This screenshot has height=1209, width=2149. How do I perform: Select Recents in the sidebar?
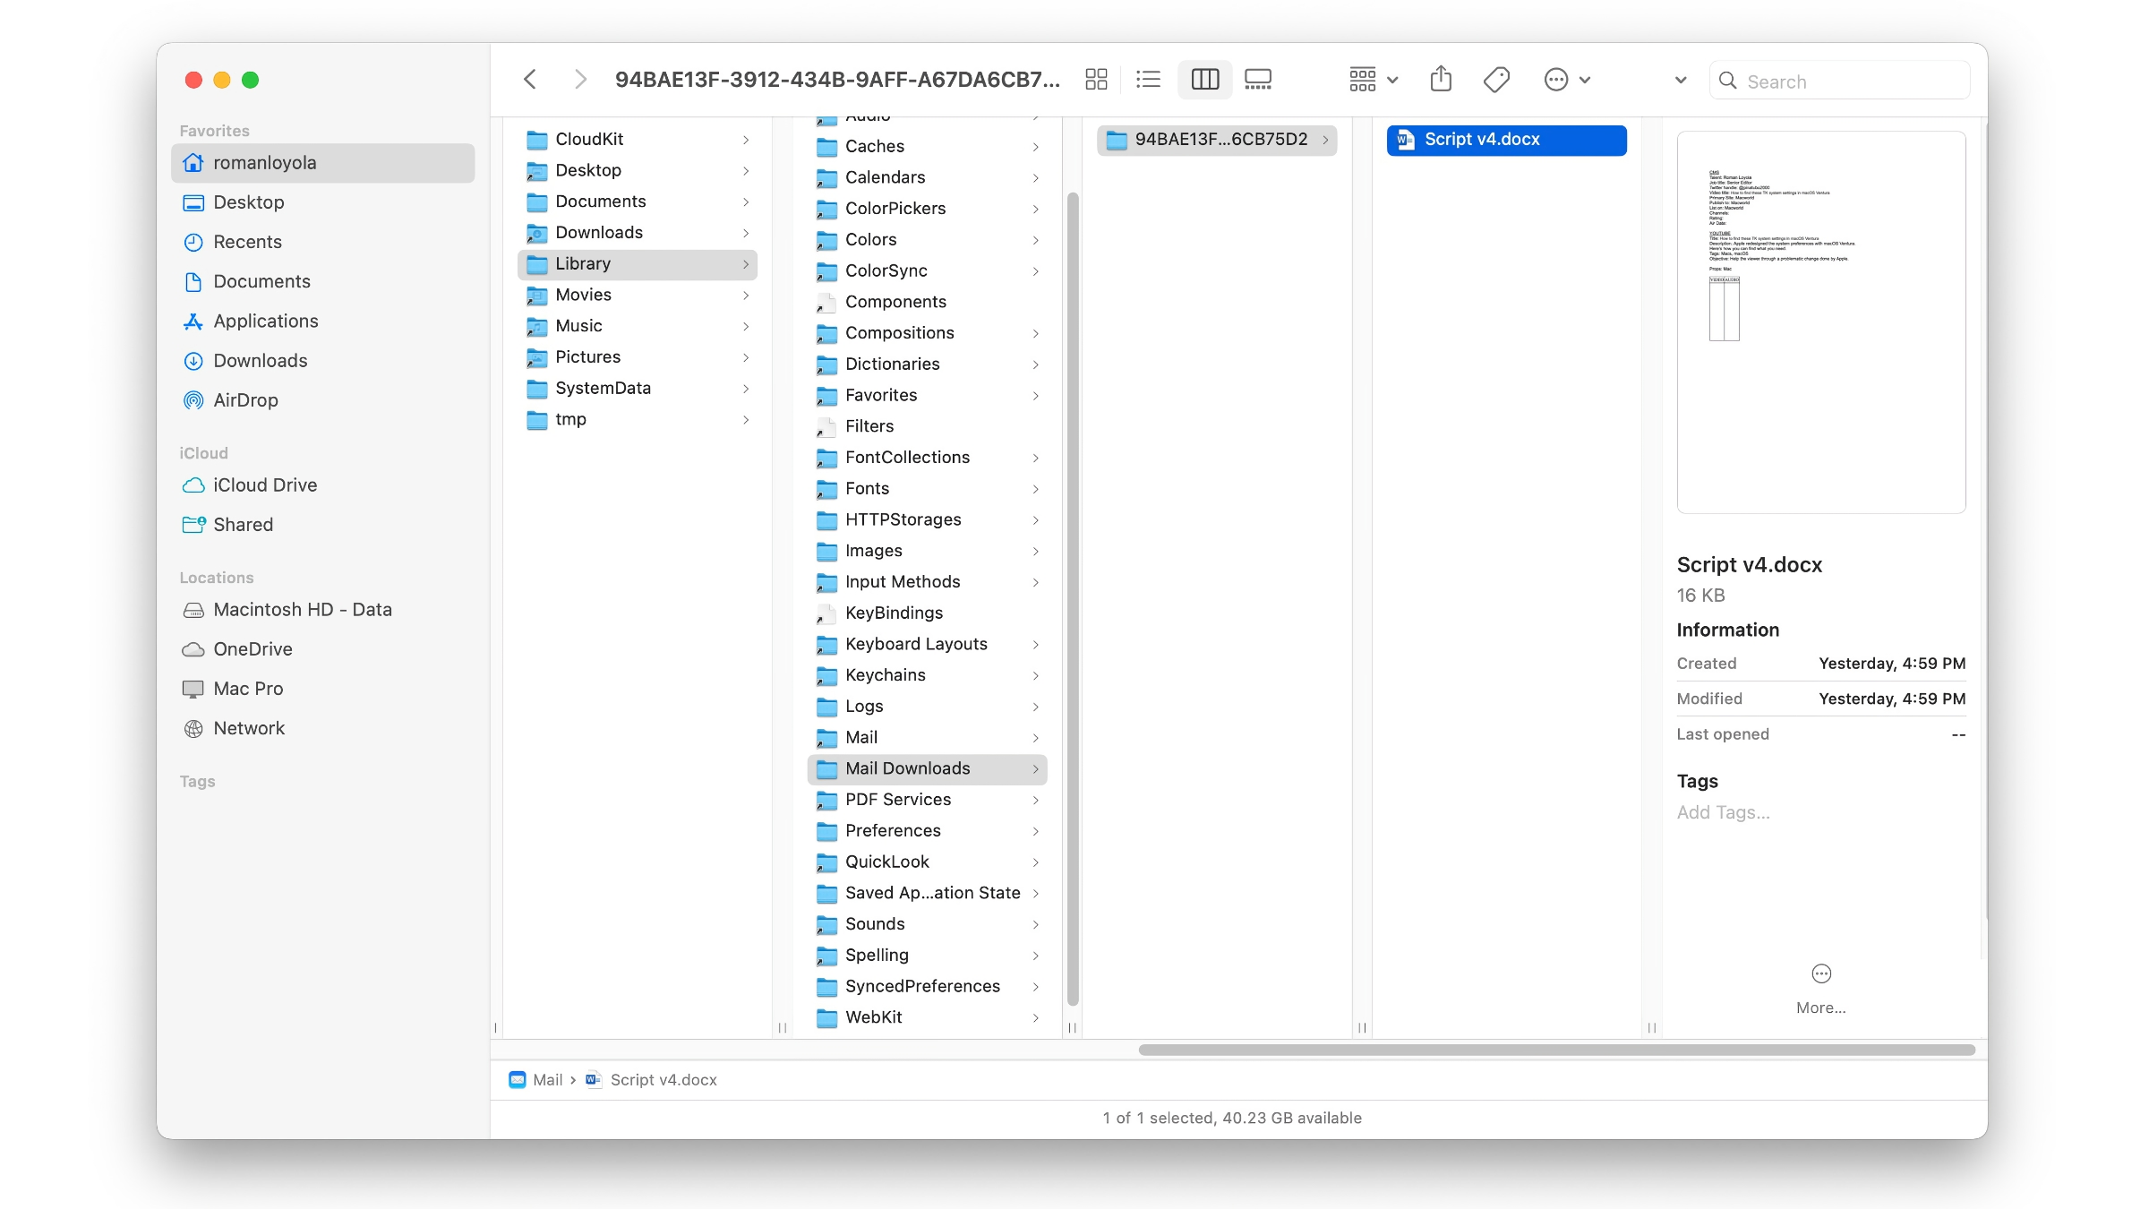point(244,242)
